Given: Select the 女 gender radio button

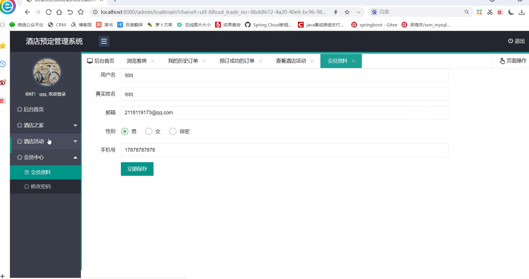Looking at the screenshot, I should (149, 131).
